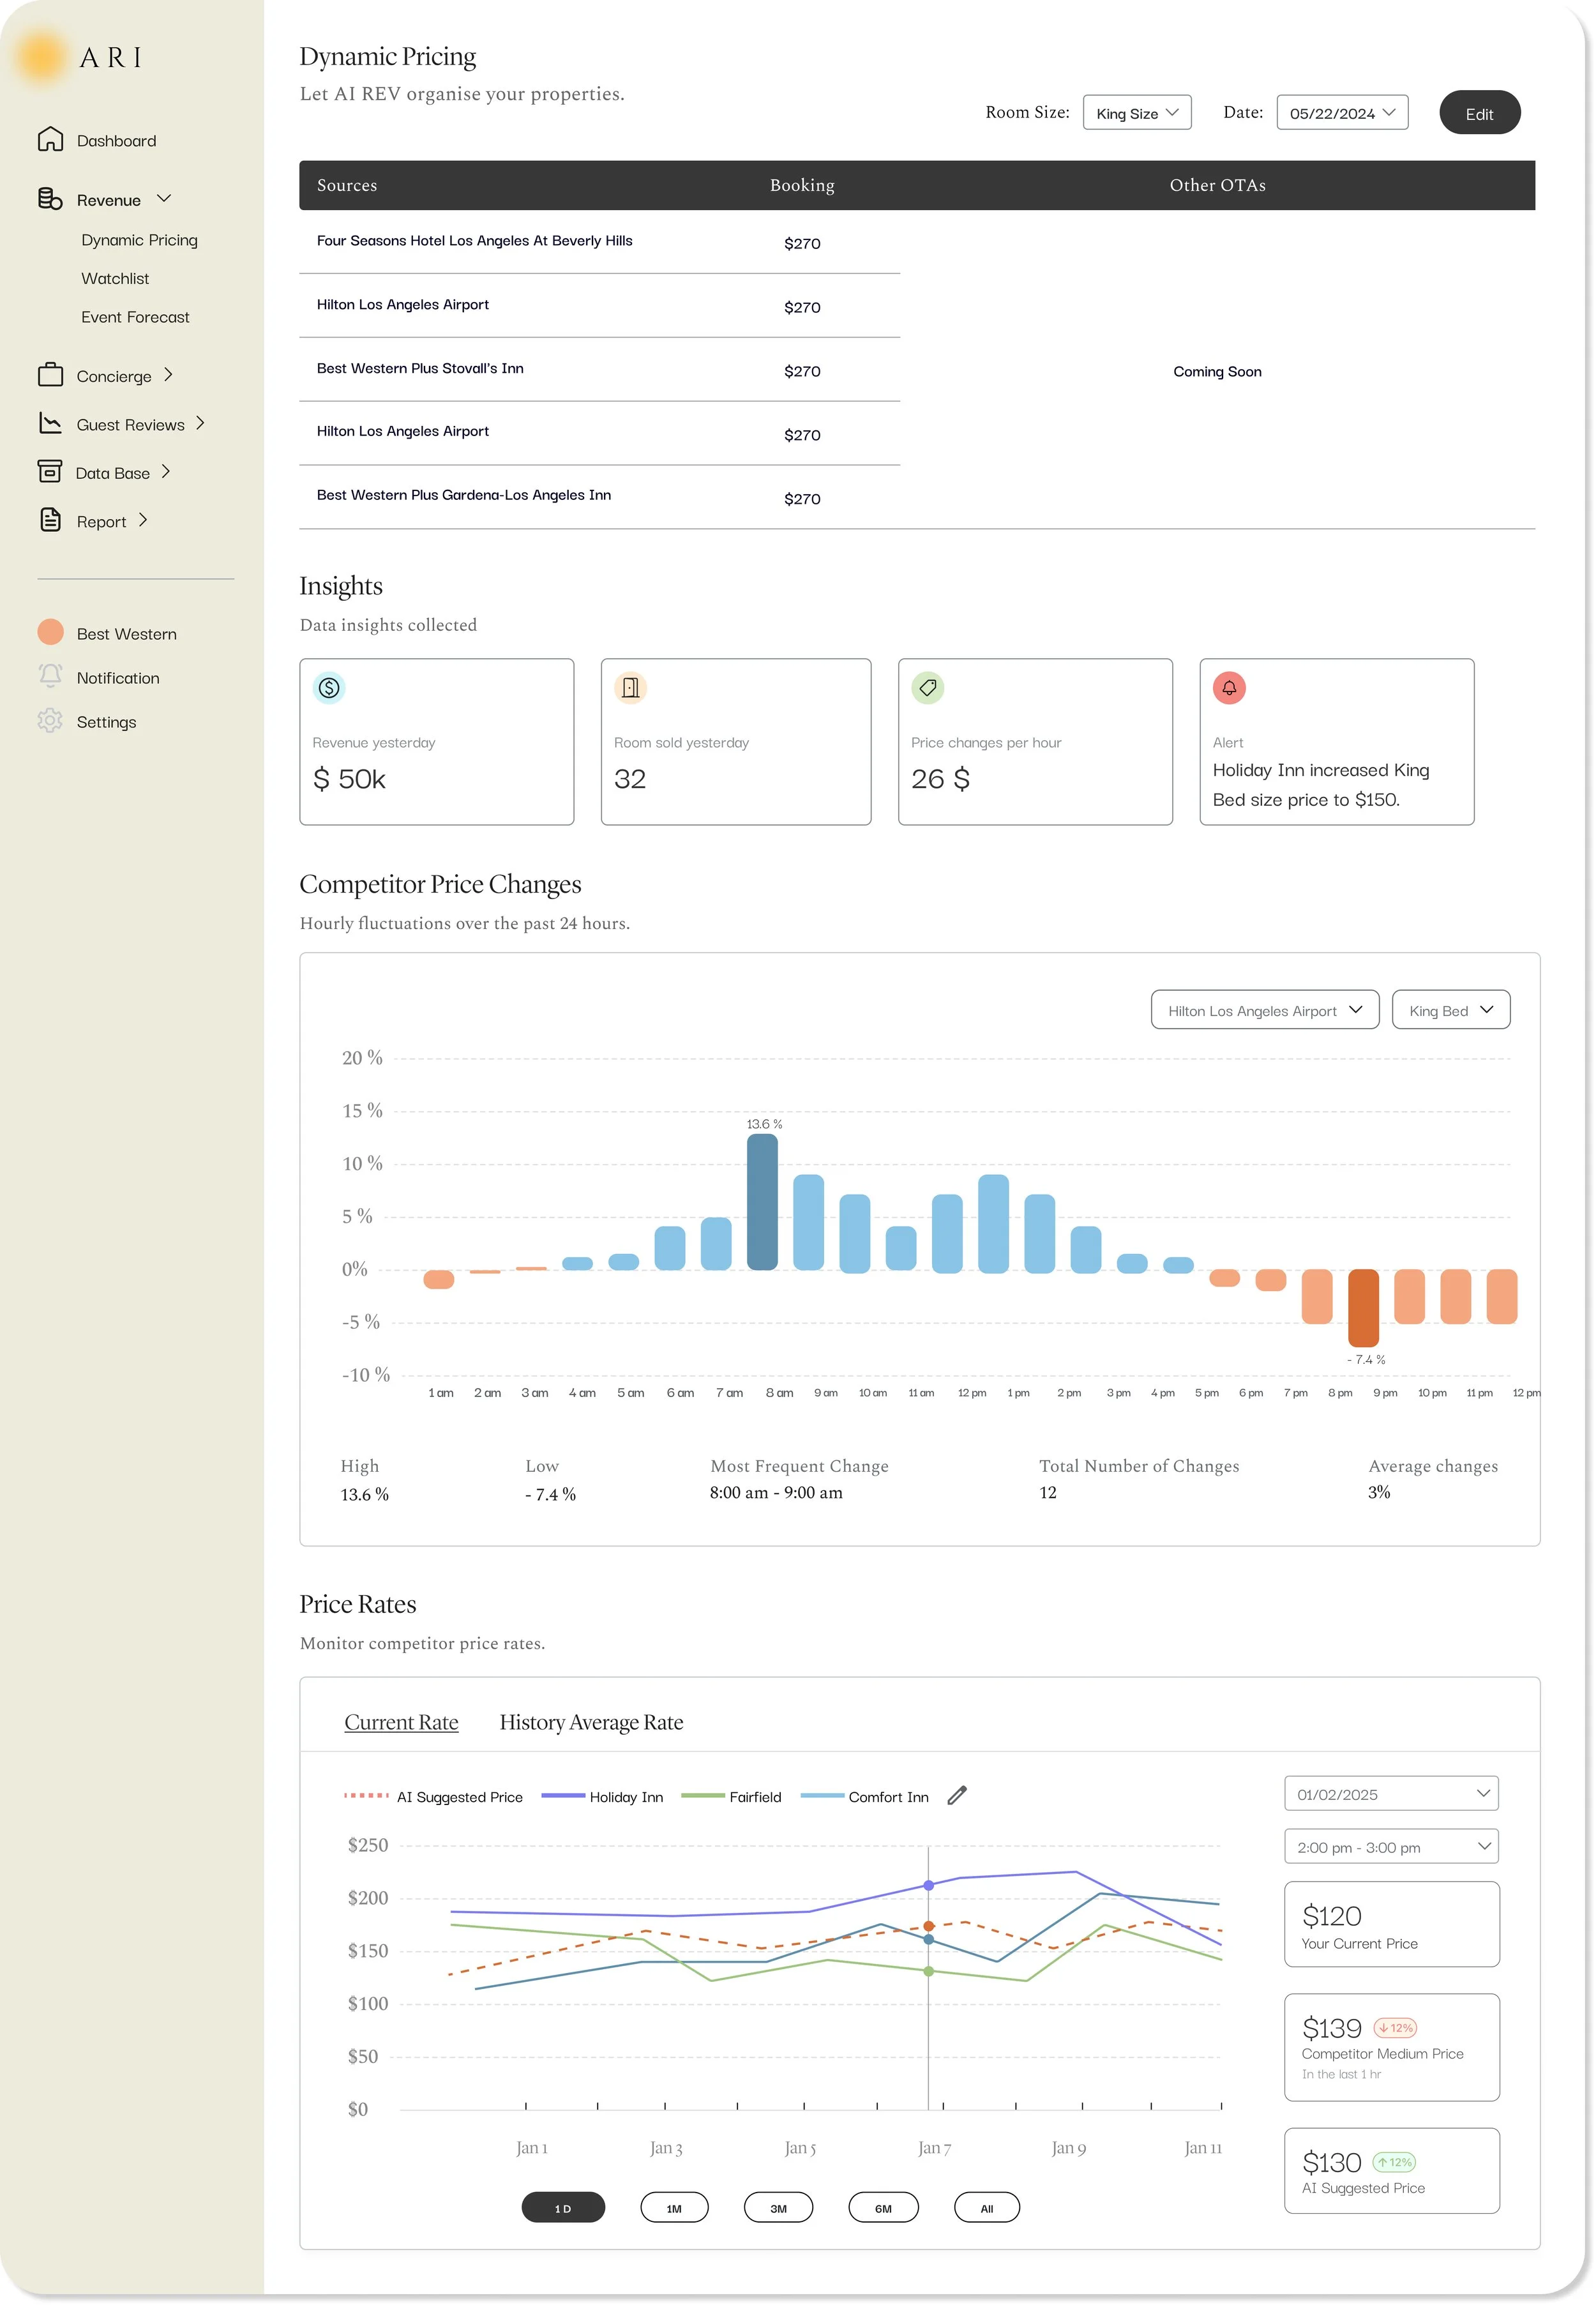1596x2305 pixels.
Task: Click the Dashboard home icon
Action: [50, 140]
